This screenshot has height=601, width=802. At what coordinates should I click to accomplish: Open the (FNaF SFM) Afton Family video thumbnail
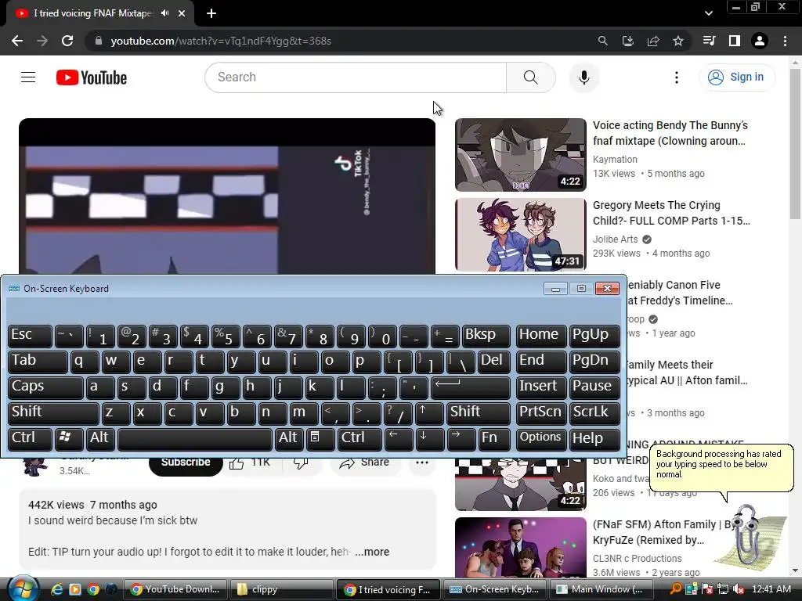(520, 548)
